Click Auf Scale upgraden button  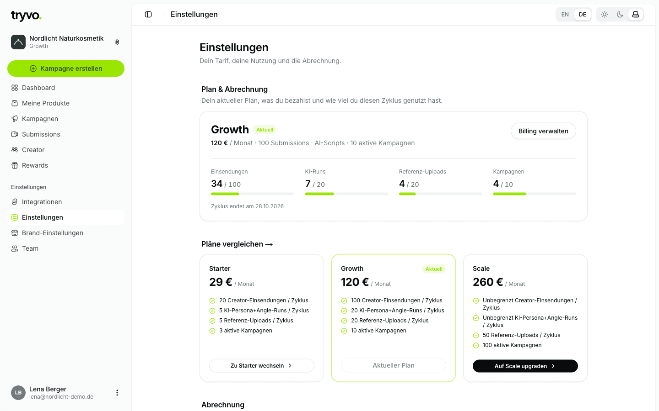(525, 366)
